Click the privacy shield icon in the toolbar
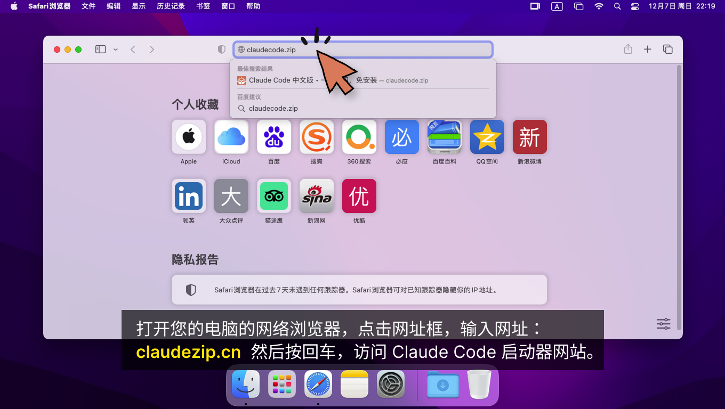 pyautogui.click(x=222, y=50)
